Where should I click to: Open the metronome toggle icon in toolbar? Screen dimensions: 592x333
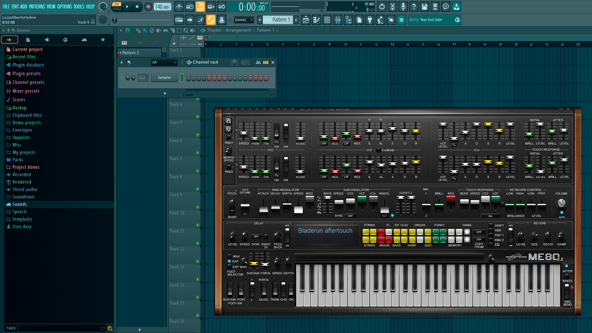point(179,7)
